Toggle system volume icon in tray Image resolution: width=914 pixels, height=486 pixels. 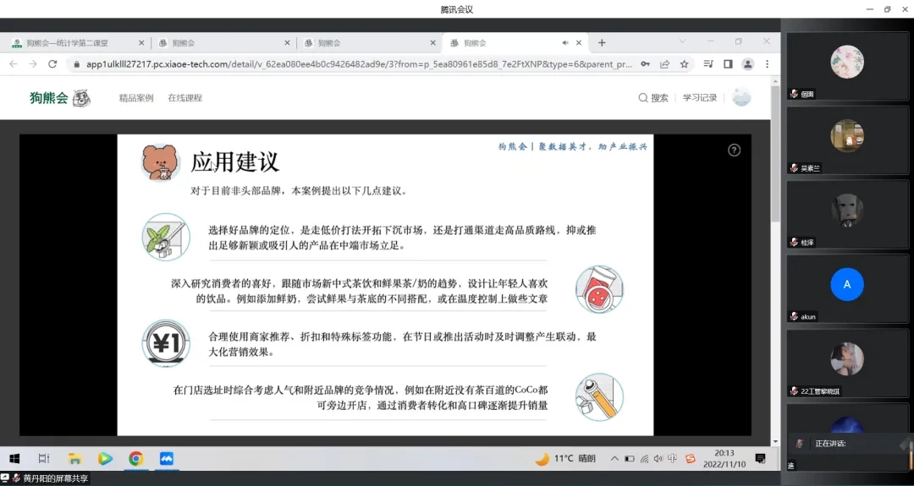point(658,459)
